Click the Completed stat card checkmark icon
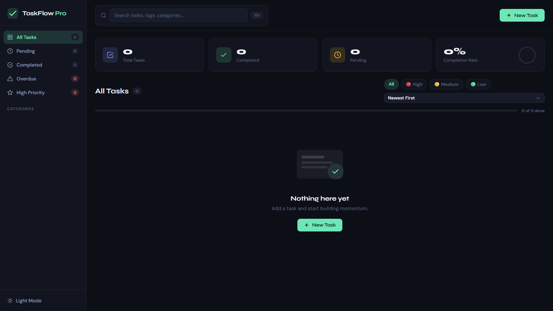Screen dimensions: 553x311 (224, 55)
